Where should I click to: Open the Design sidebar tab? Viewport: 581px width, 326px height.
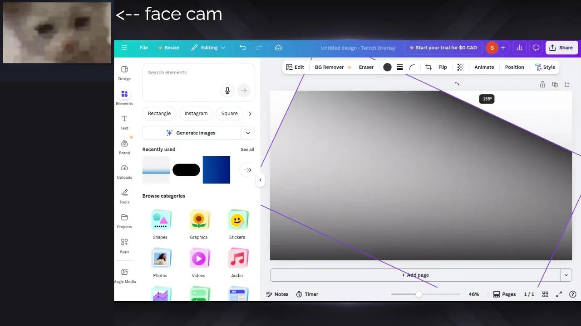(124, 73)
